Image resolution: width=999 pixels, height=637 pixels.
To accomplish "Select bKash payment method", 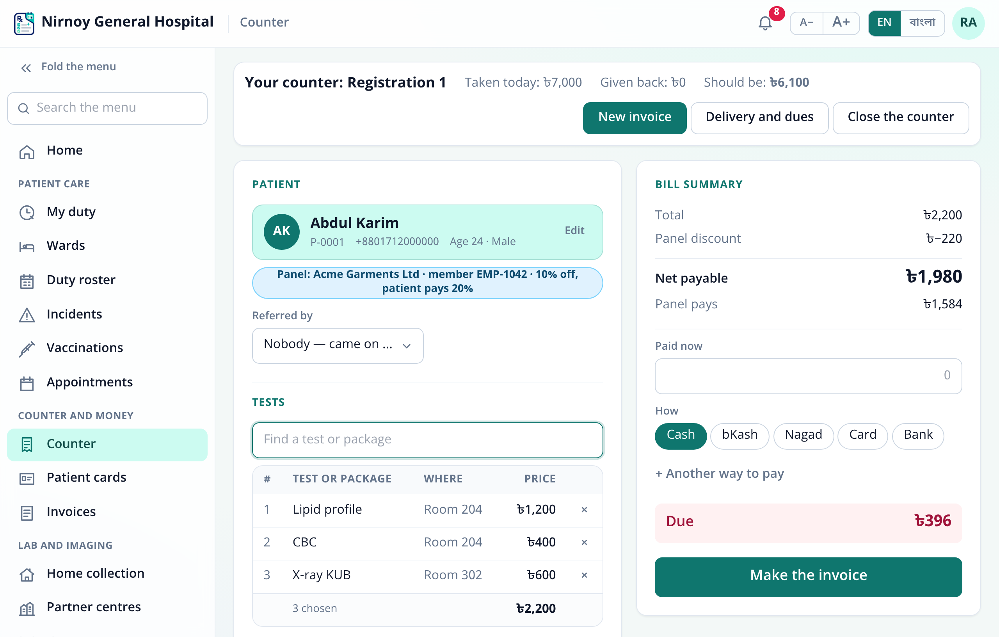I will 739,435.
